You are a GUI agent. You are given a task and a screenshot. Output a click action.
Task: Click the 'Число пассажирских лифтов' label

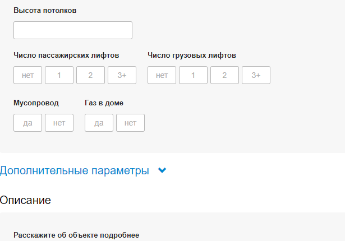pos(66,55)
